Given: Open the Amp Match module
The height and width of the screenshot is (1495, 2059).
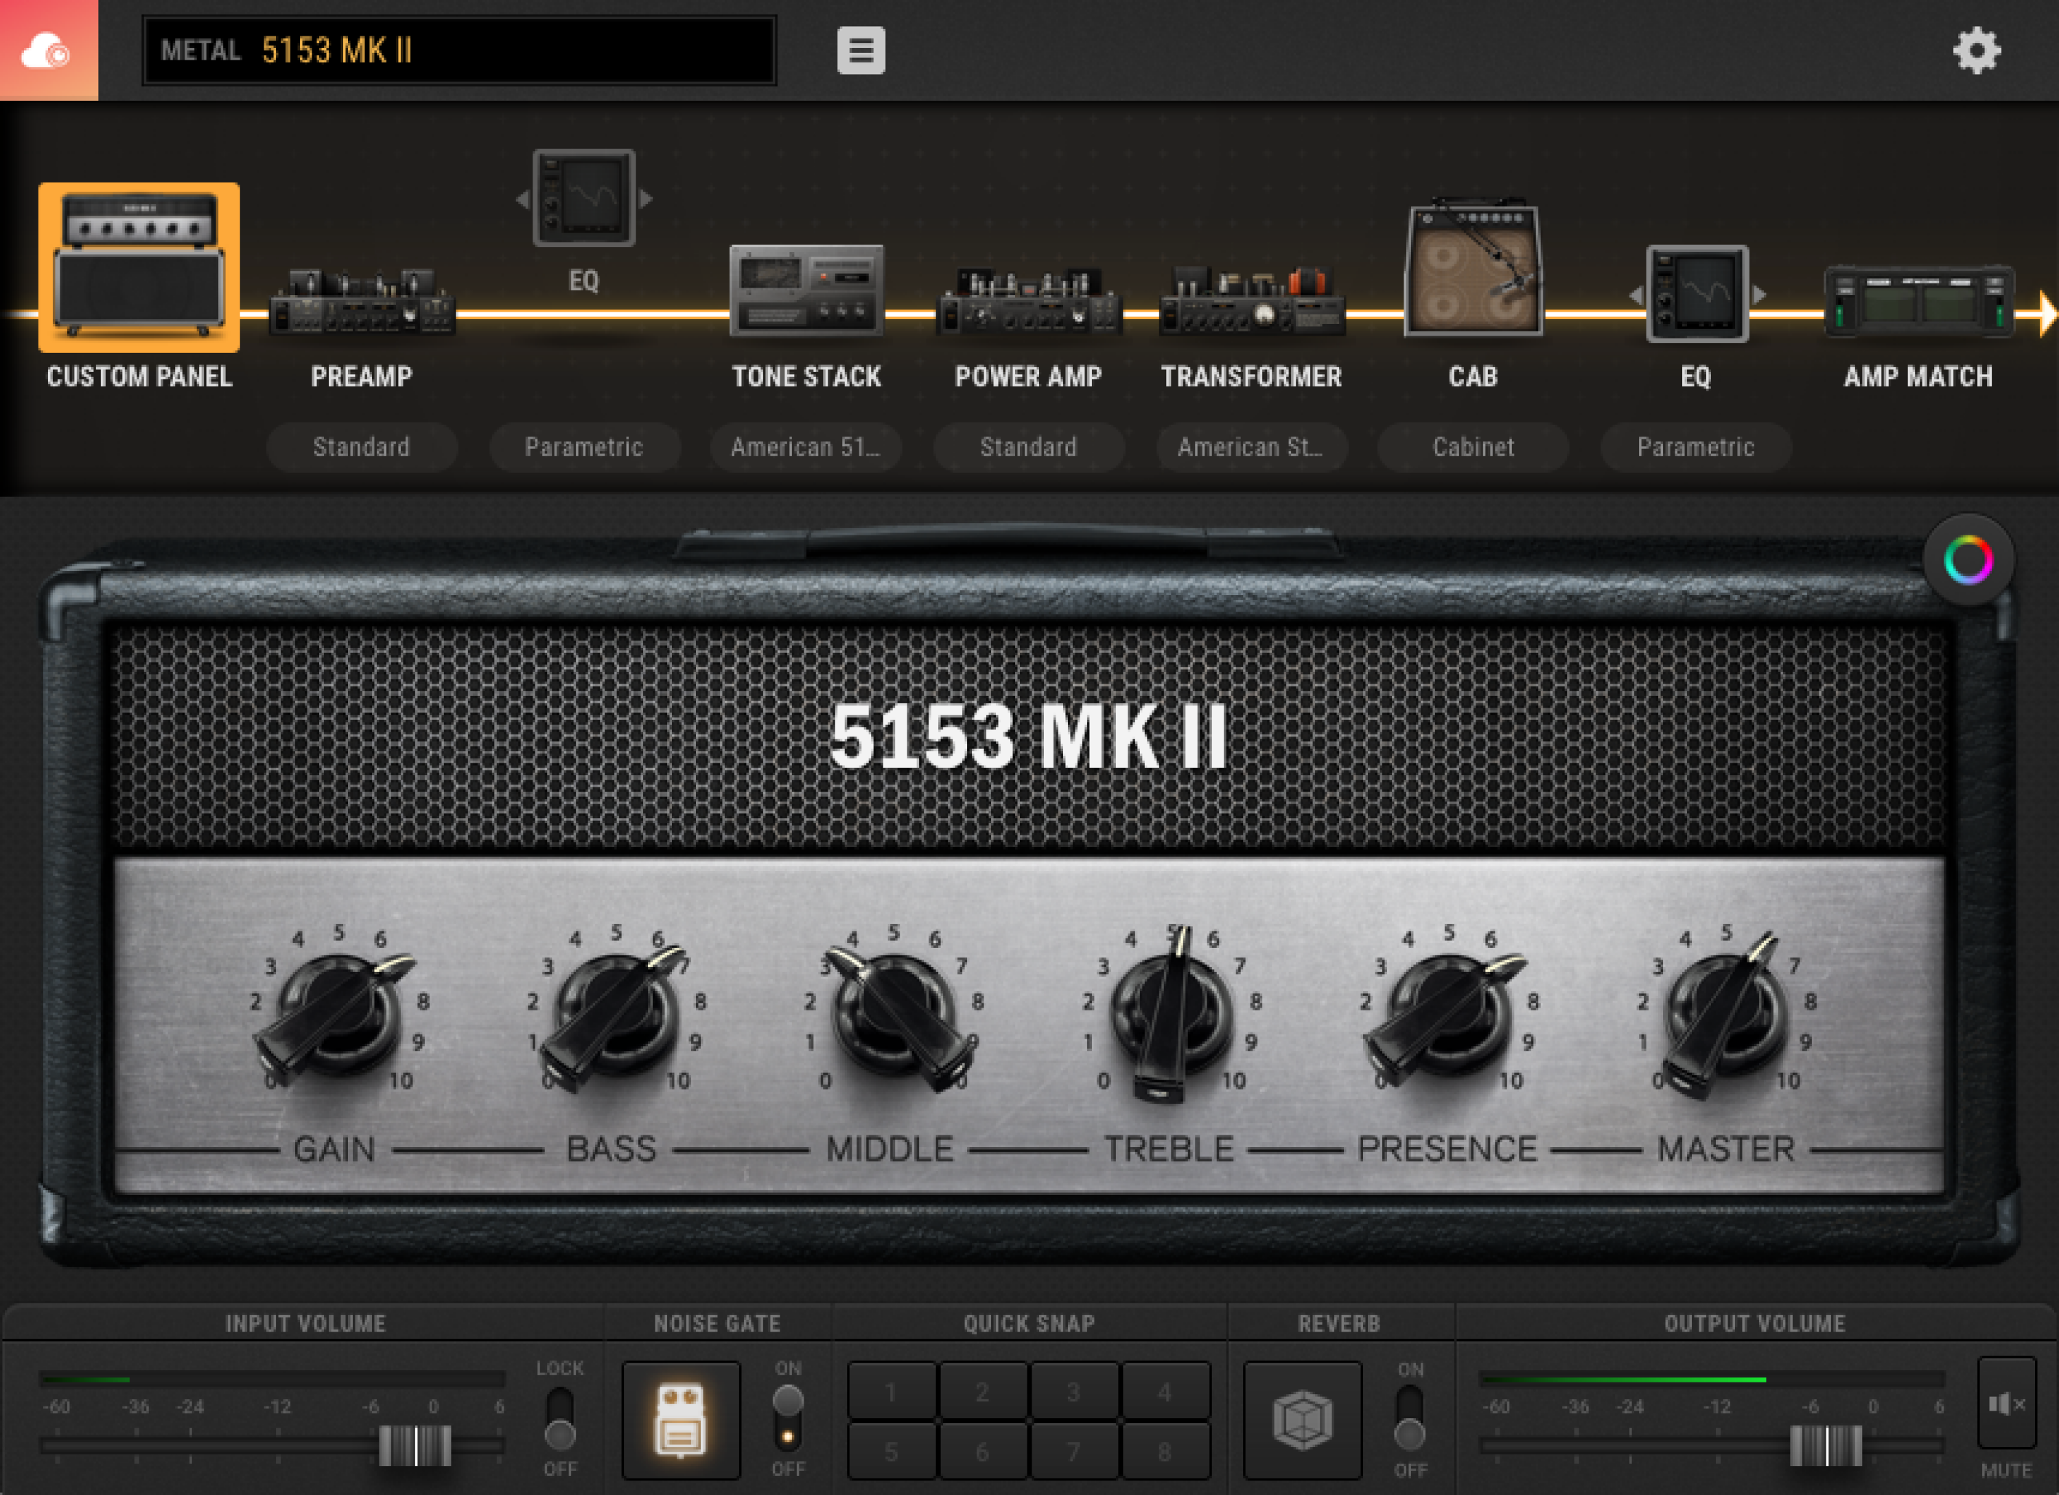Looking at the screenshot, I should click(x=1918, y=302).
